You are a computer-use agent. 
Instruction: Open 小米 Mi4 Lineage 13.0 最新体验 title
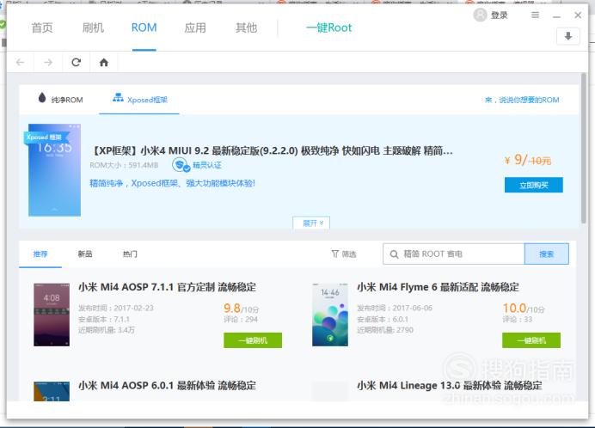pyautogui.click(x=450, y=386)
